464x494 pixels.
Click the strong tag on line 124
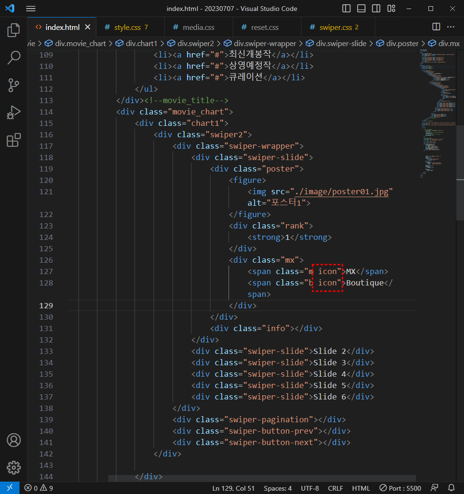tap(266, 237)
